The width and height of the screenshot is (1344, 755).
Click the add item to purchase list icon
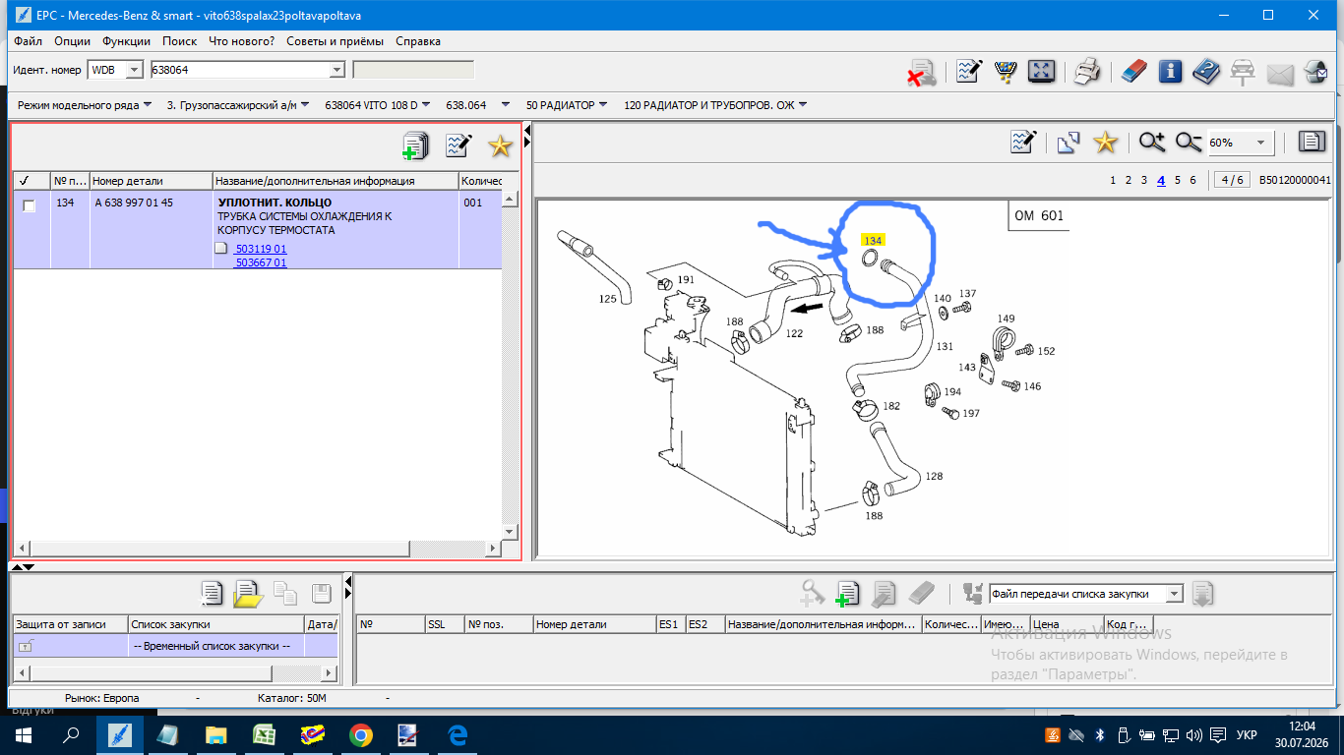847,593
